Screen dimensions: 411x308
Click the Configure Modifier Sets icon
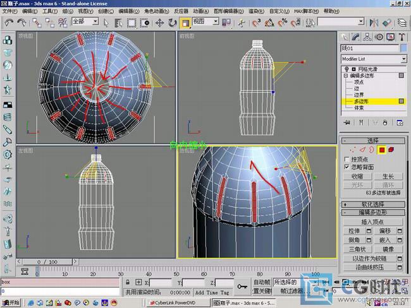400,122
